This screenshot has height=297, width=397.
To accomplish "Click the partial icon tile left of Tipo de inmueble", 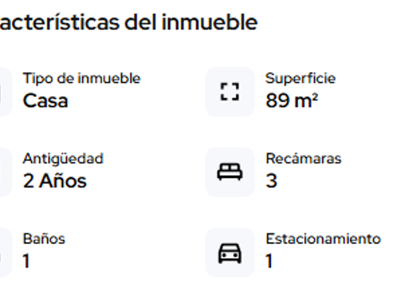I will pyautogui.click(x=5, y=91).
